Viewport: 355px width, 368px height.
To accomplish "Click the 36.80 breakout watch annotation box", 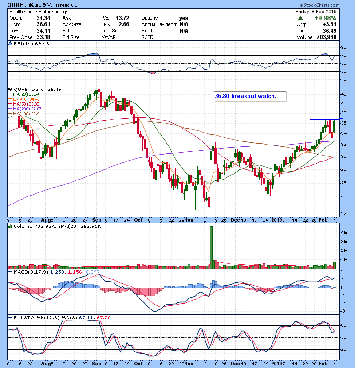I will tap(250, 96).
